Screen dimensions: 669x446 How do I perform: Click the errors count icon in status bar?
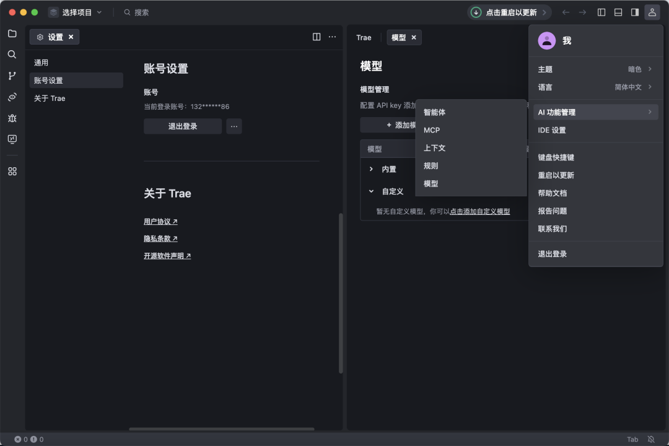point(17,439)
